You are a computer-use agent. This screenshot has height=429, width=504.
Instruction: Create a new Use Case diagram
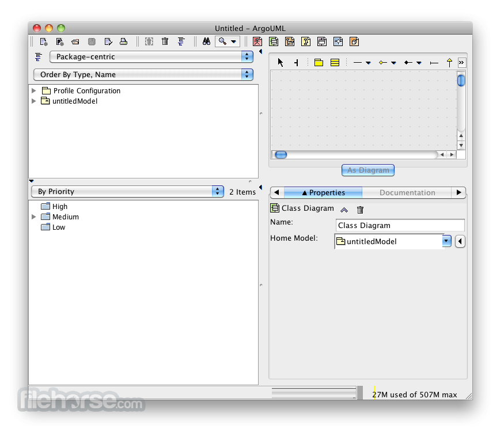pos(257,41)
